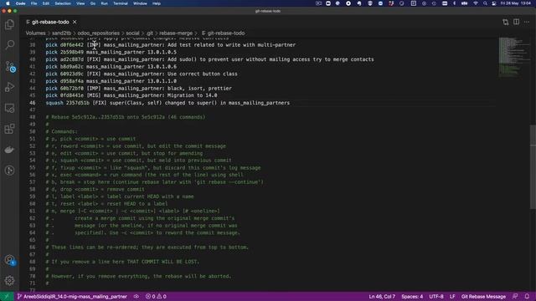
Task: Click the git-rebase-todo breadcrumb
Action: coord(224,33)
